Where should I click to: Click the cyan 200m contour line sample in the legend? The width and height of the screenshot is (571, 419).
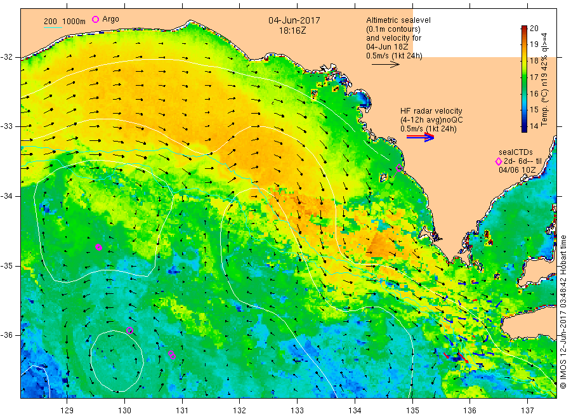[53, 27]
